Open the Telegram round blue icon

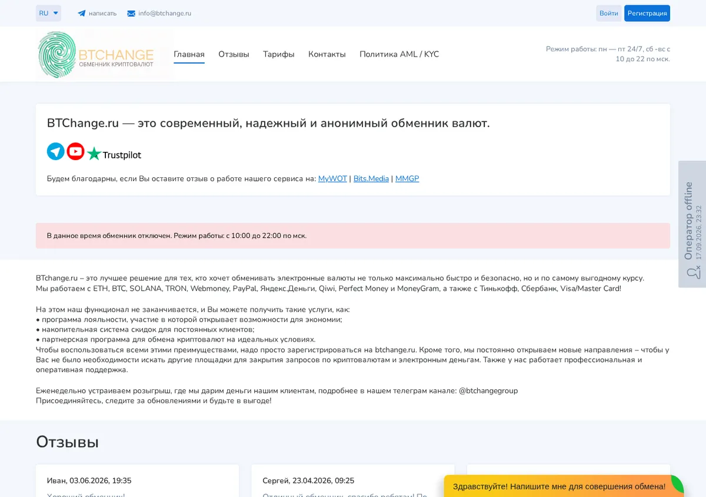point(56,151)
